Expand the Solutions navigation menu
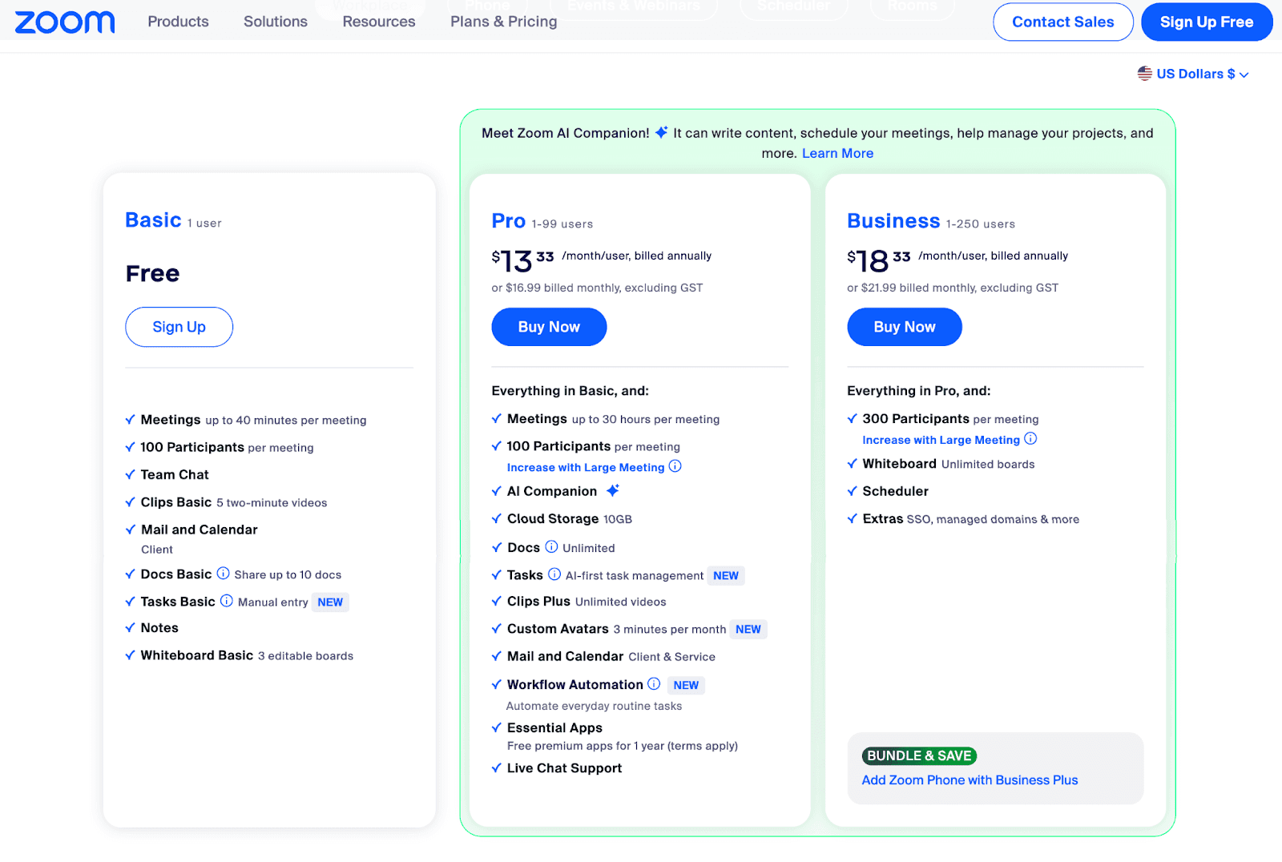Image resolution: width=1282 pixels, height=862 pixels. (275, 22)
